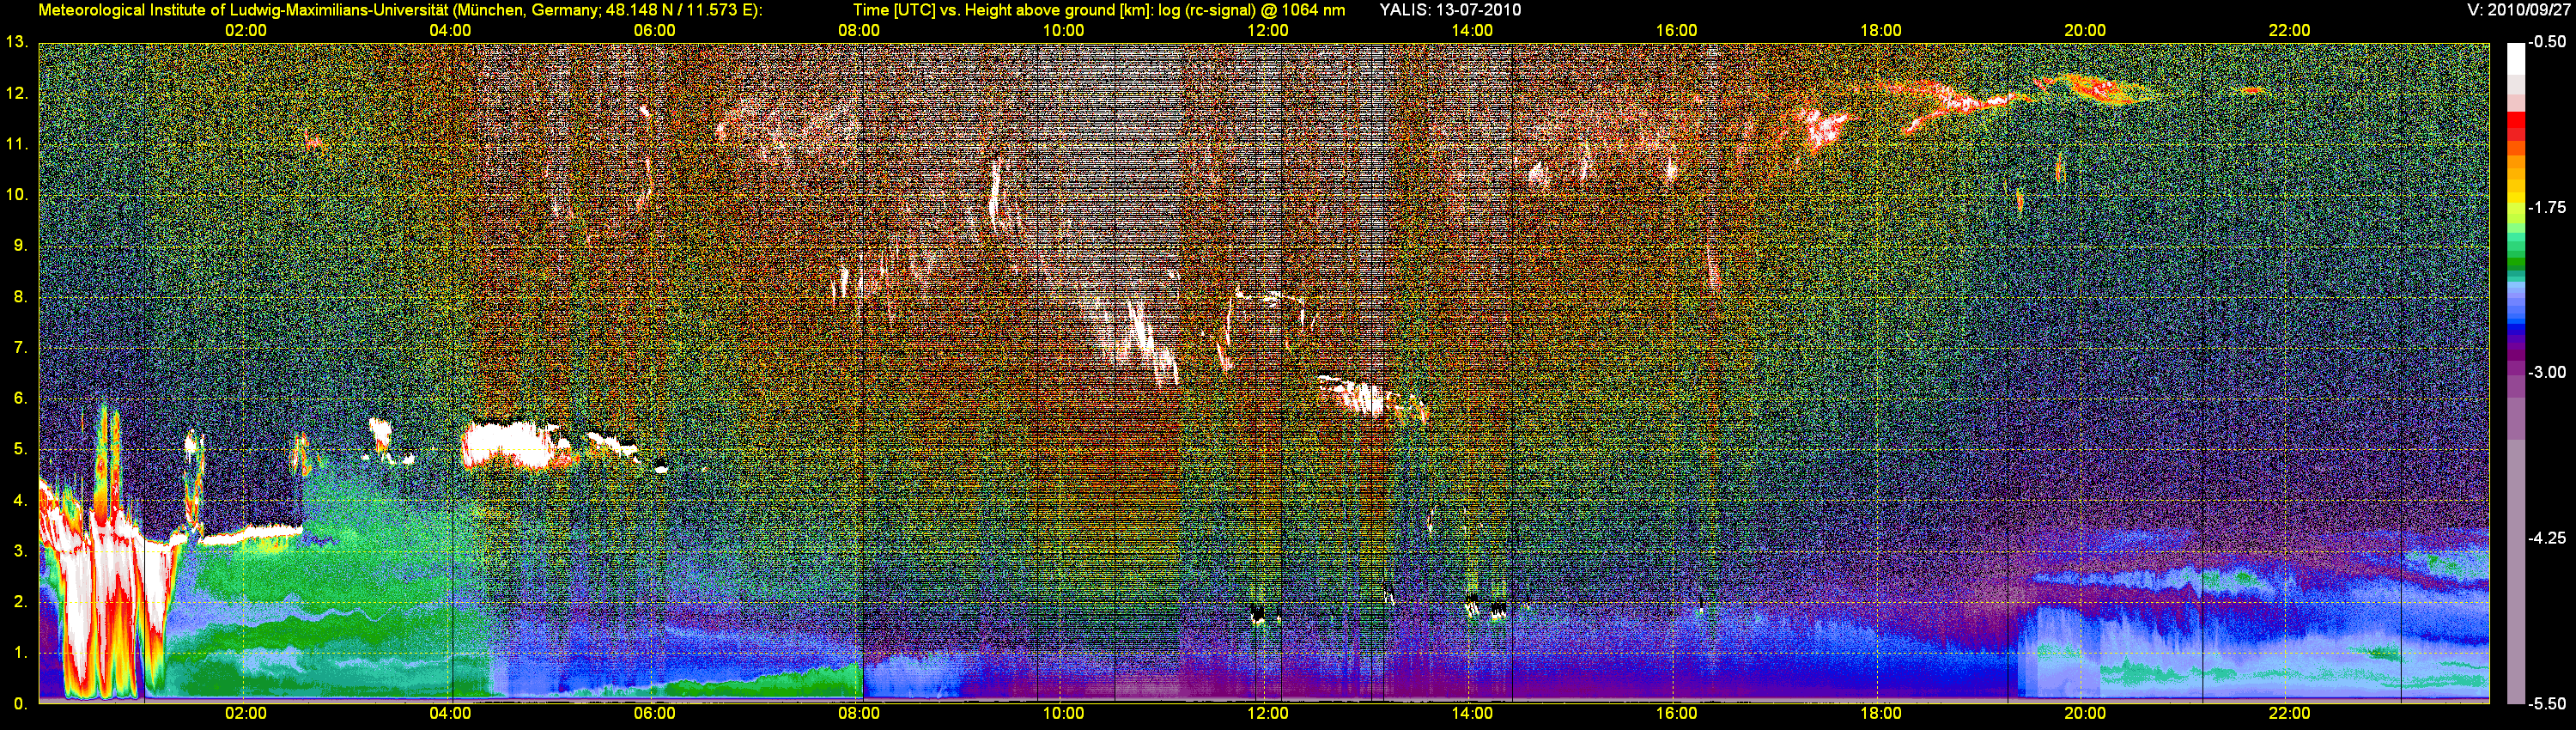The width and height of the screenshot is (2576, 730).
Task: Click the '11.' height axis label
Action: (17, 144)
